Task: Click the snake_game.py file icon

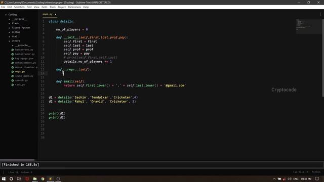Action: pos(12,76)
